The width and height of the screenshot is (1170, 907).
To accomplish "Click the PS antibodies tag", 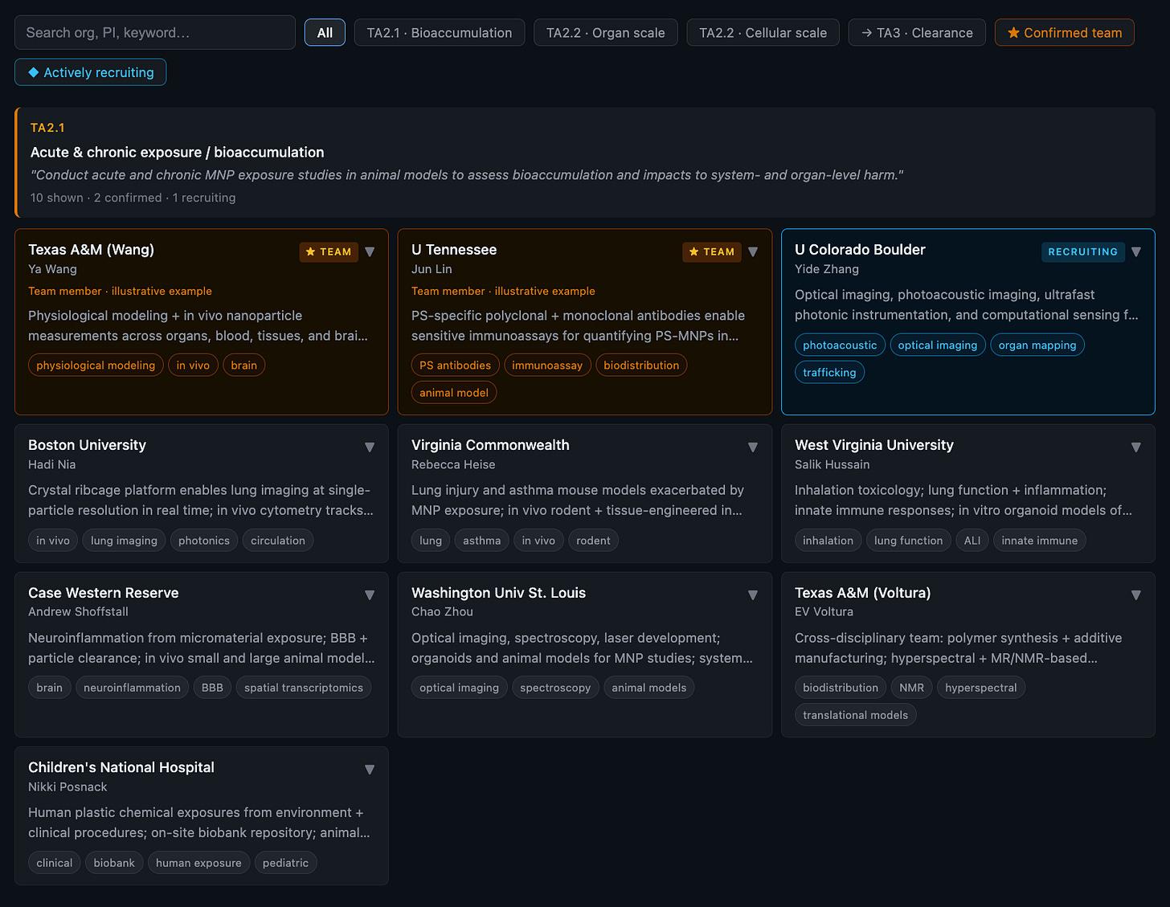I will 455,366.
